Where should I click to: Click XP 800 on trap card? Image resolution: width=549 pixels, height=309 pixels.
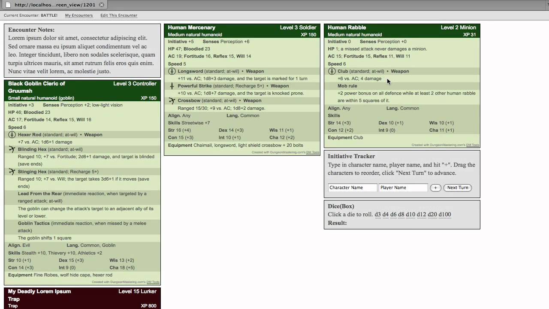coord(149,306)
